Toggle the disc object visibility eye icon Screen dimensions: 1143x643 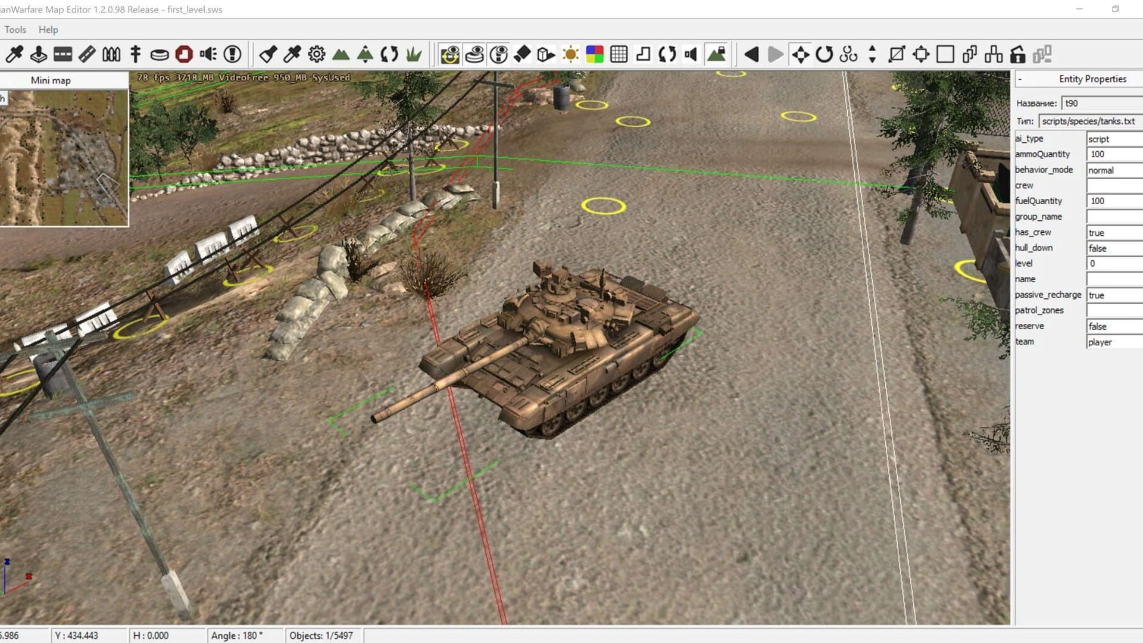[474, 54]
